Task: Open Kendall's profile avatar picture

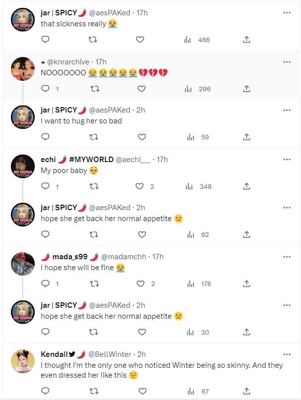Action: tap(23, 361)
